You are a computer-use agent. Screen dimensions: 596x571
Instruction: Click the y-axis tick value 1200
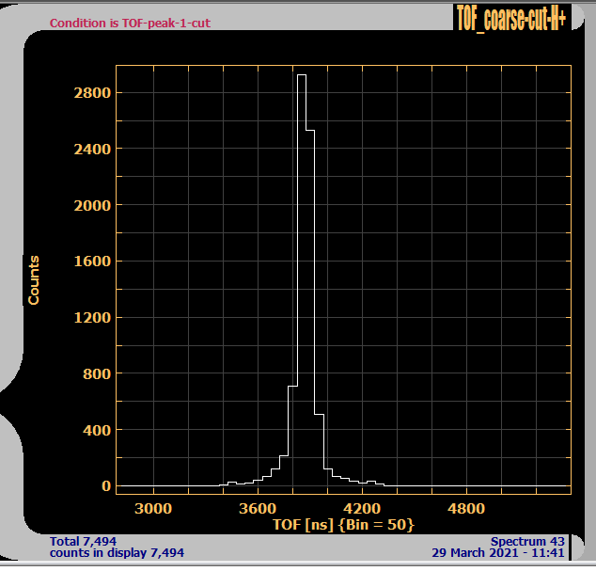click(x=92, y=318)
